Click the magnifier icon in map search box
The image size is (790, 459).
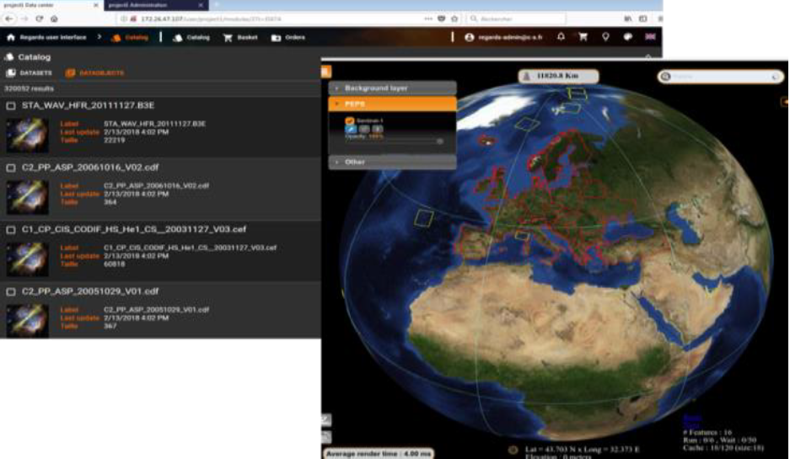tap(665, 77)
